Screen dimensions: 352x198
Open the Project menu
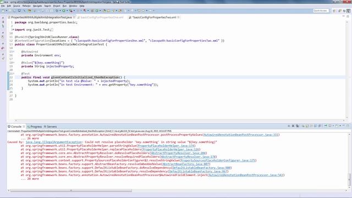[x=57, y=6]
